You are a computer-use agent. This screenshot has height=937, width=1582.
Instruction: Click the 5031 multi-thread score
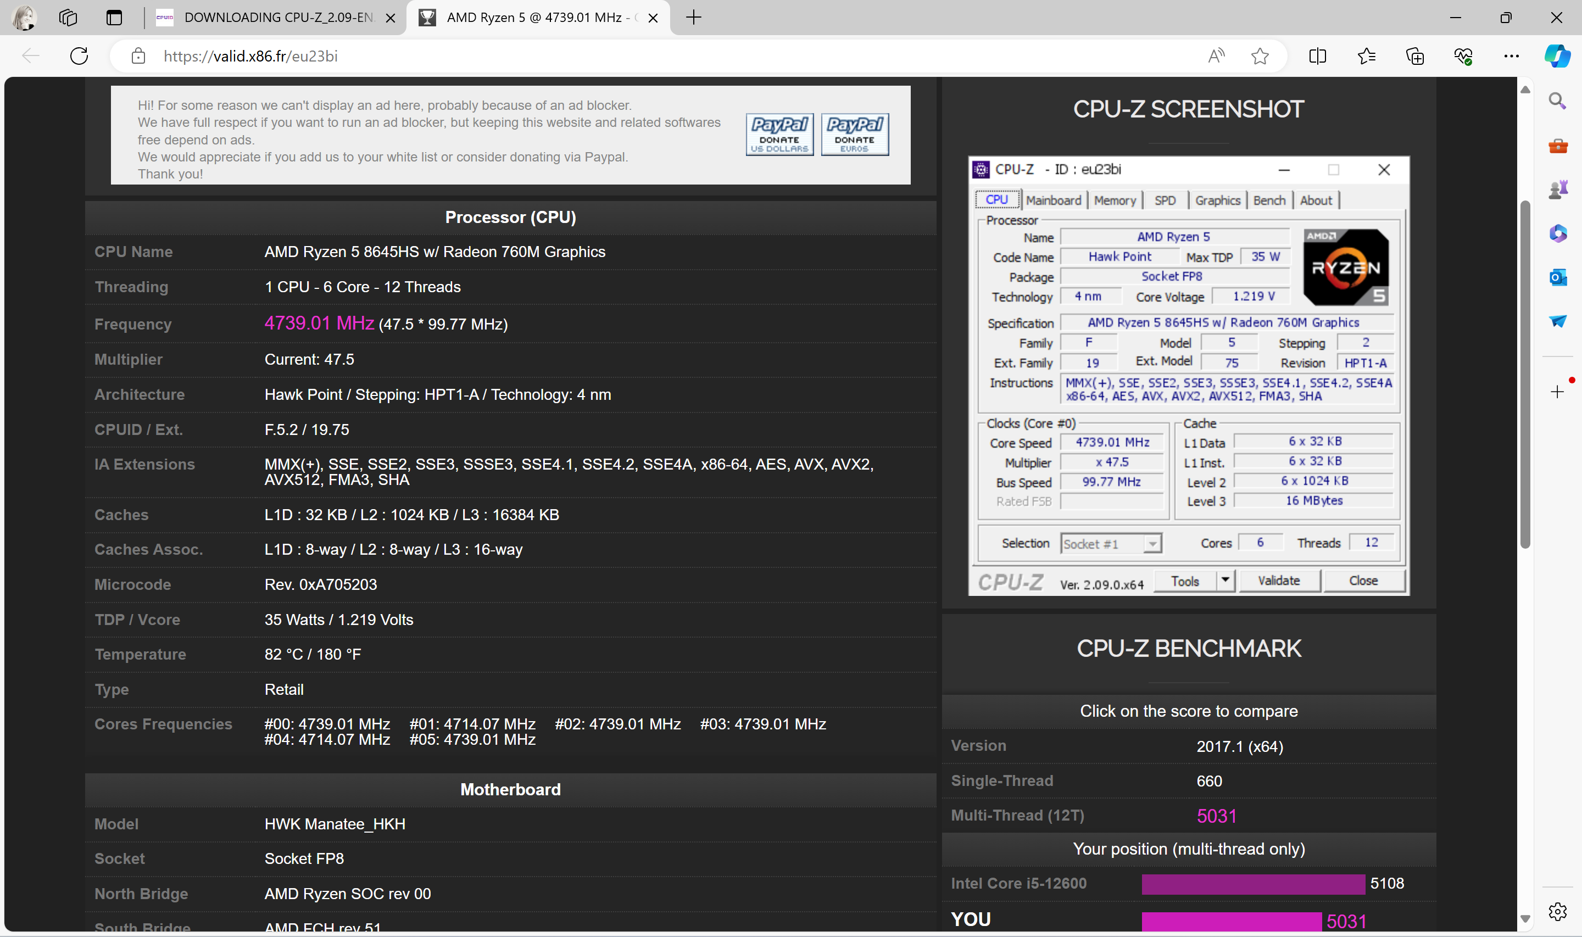point(1216,816)
